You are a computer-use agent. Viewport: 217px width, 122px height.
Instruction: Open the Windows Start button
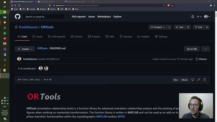(x=5, y=2)
